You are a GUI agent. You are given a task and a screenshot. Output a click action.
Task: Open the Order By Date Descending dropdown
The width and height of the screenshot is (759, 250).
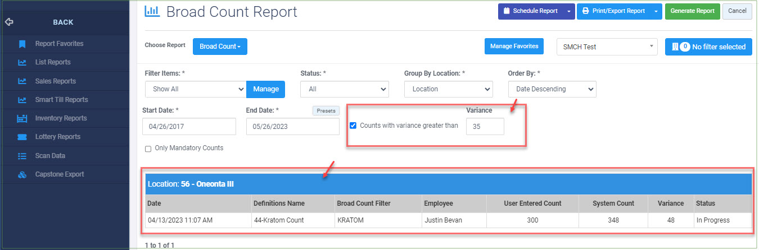(552, 89)
